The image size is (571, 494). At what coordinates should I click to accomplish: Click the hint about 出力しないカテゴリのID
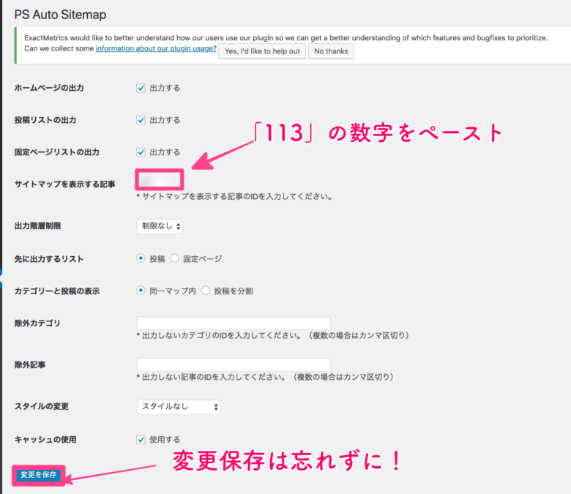(273, 335)
